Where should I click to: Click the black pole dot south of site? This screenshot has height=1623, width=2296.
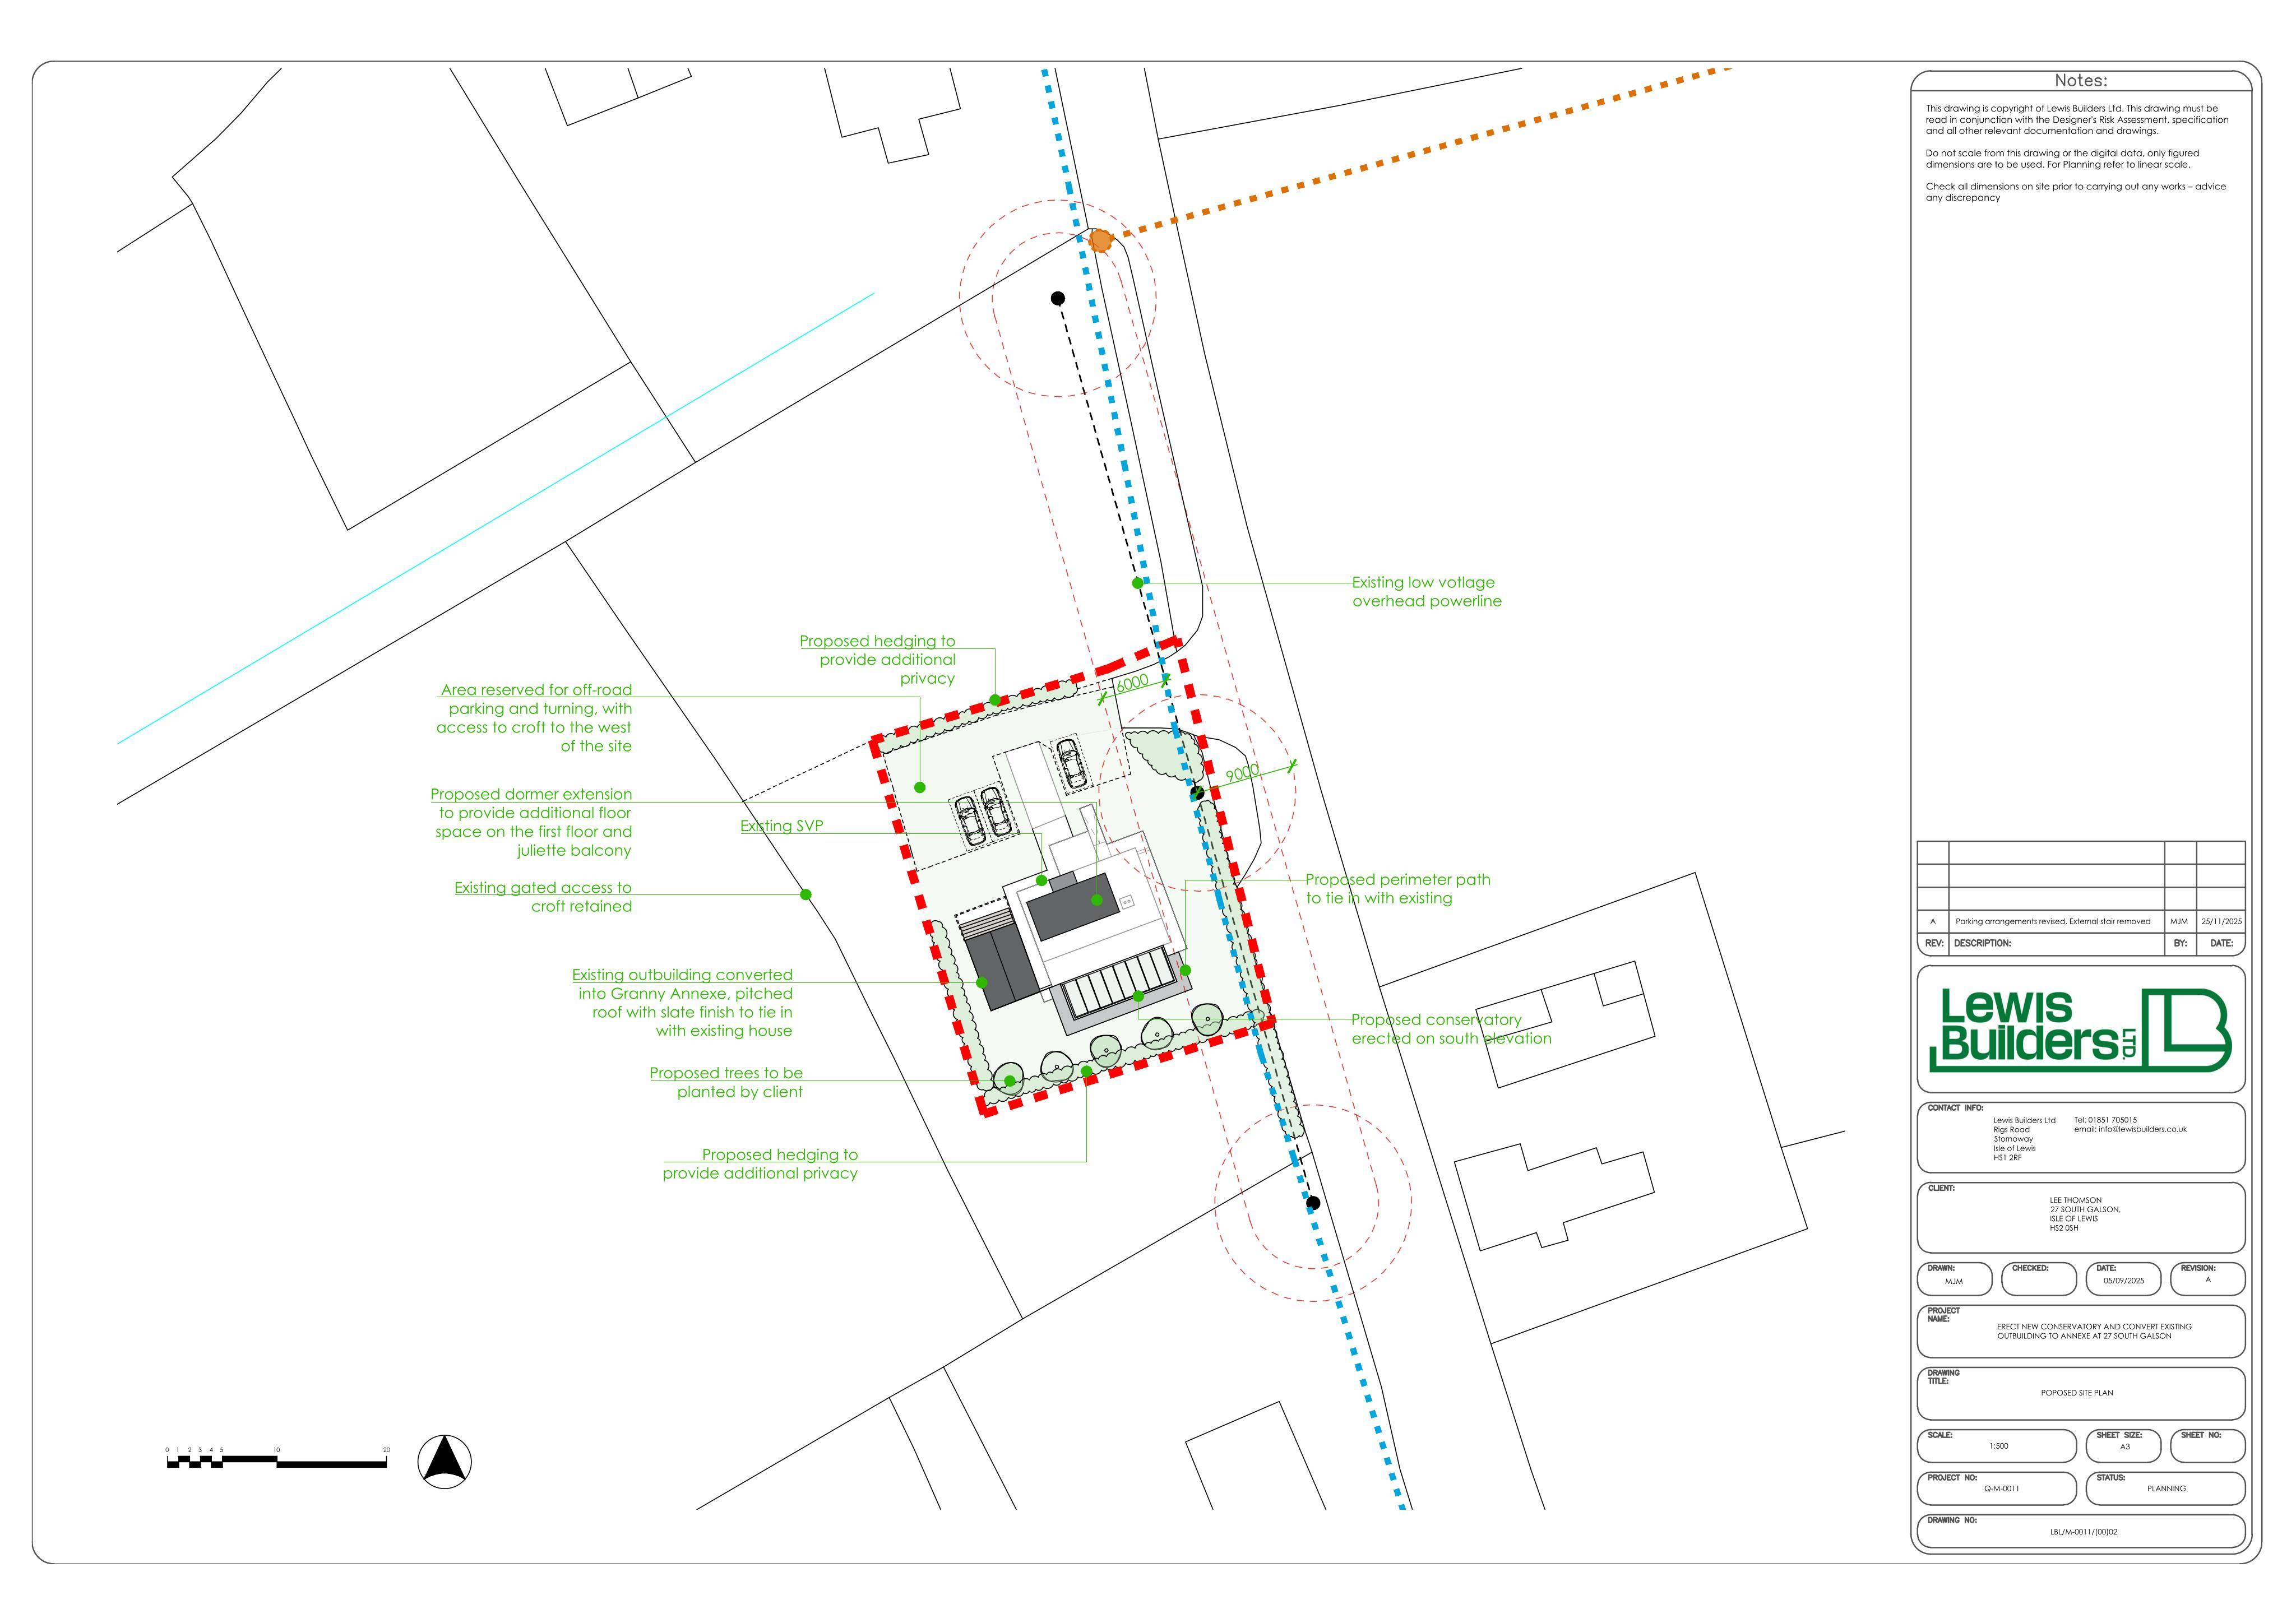coord(1313,1203)
